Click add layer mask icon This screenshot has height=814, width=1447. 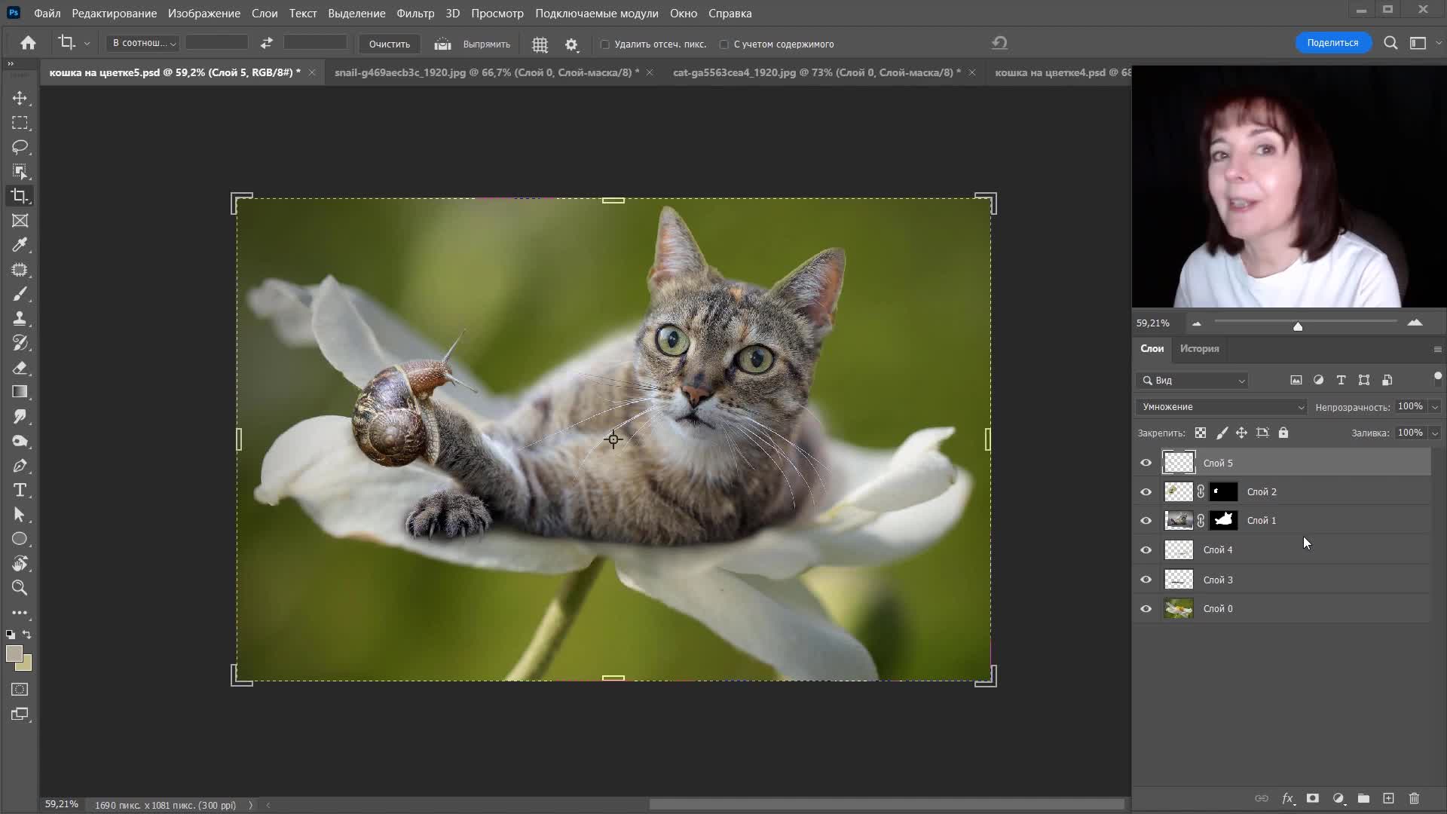pos(1313,798)
